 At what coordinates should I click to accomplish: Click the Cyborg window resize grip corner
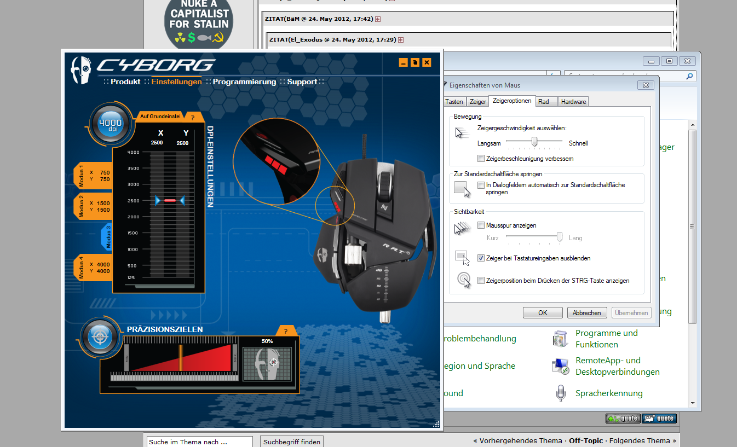point(436,423)
